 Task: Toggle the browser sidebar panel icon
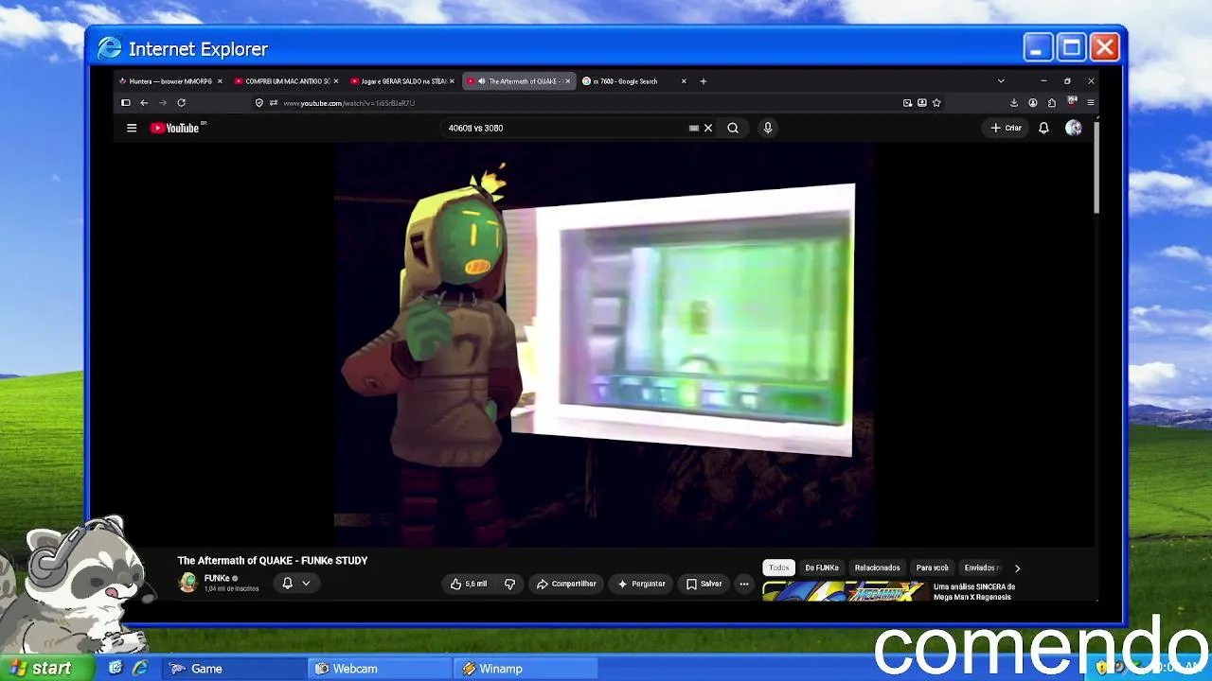tap(126, 103)
